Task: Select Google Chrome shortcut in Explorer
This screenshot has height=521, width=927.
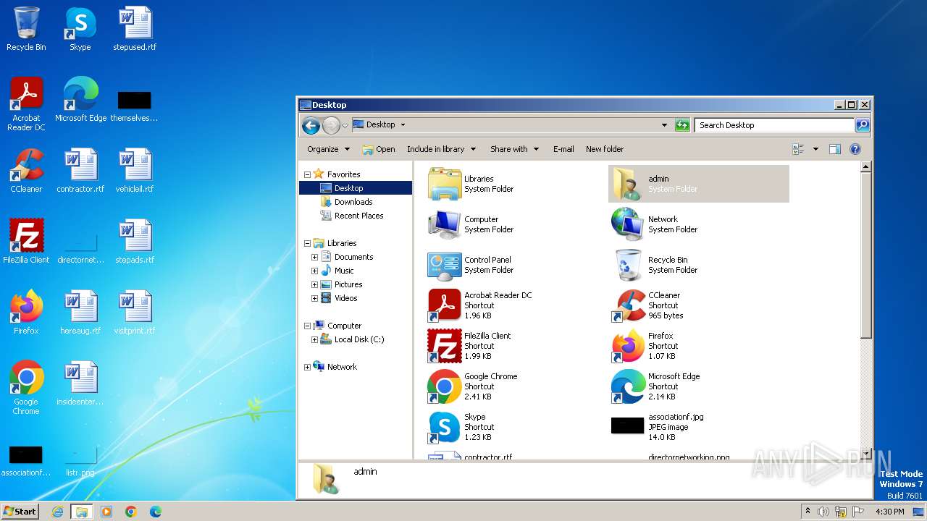Action: pyautogui.click(x=516, y=386)
